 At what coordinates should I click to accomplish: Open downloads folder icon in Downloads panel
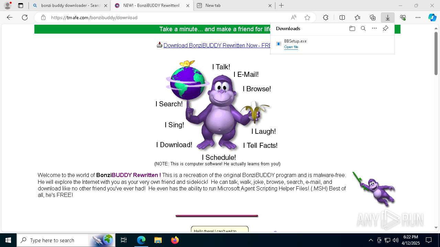pyautogui.click(x=352, y=28)
